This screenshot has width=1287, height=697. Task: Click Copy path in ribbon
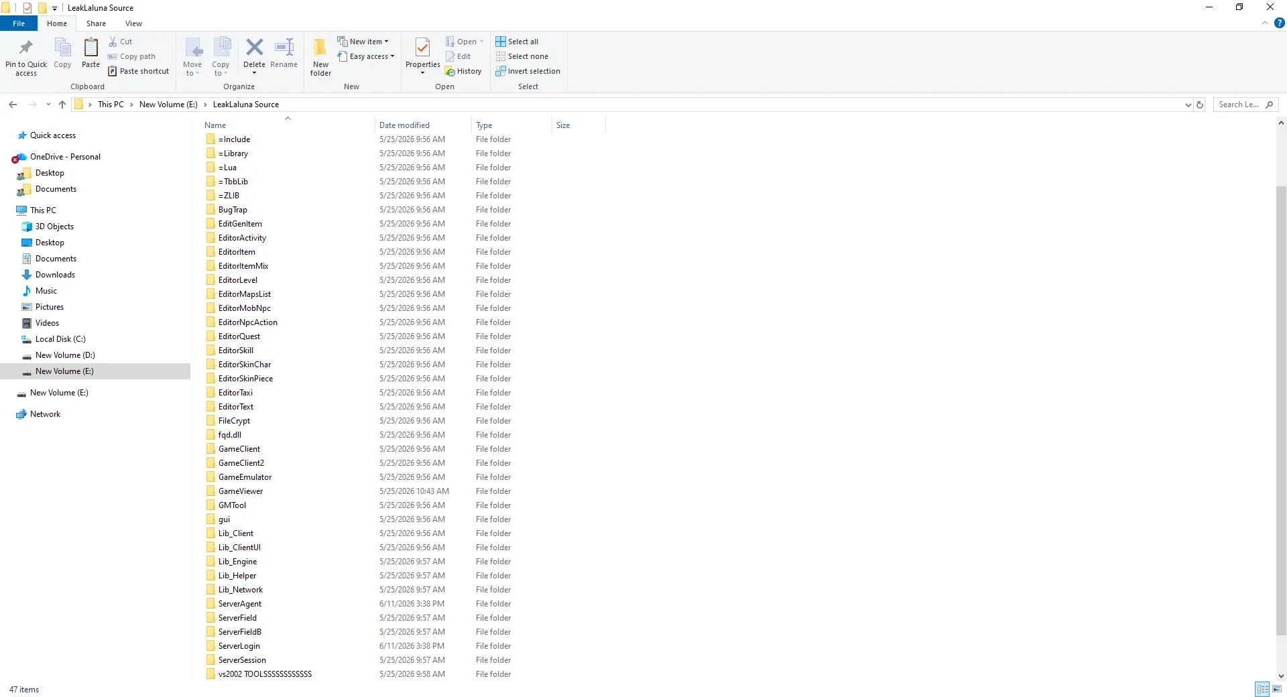pos(131,56)
